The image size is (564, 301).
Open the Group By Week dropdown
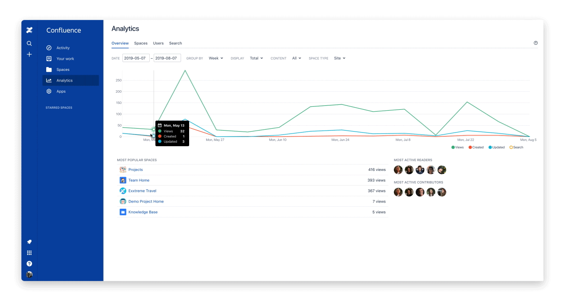216,58
